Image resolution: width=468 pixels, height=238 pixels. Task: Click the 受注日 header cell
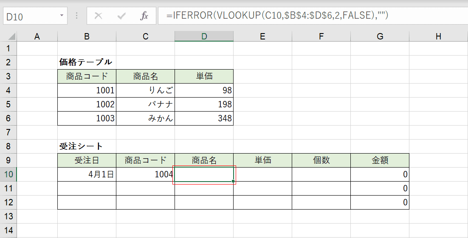coord(87,160)
